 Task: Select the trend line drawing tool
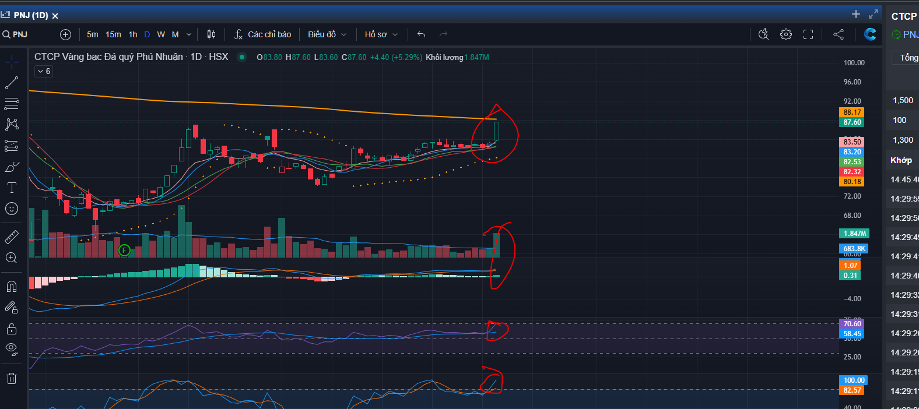(x=12, y=83)
